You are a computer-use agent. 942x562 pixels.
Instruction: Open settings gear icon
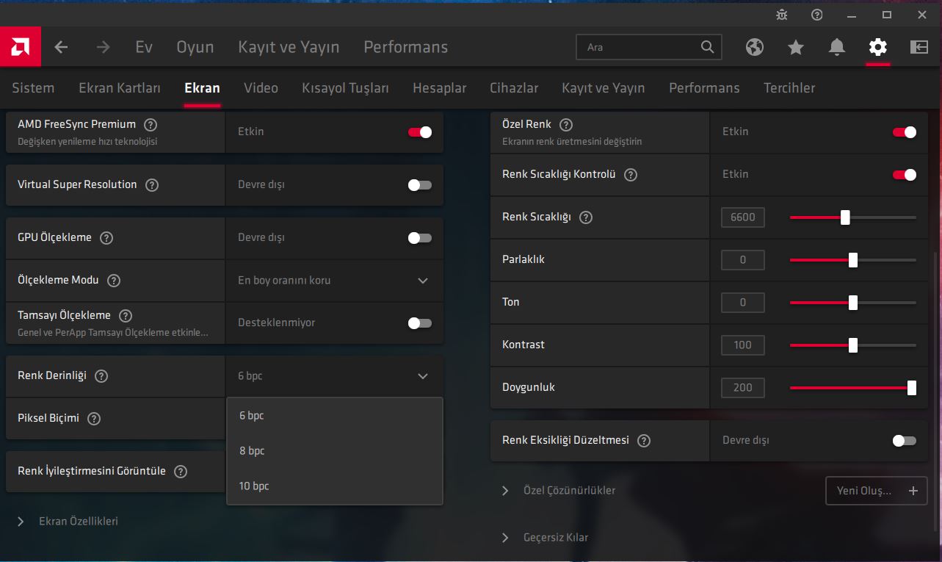coord(878,47)
